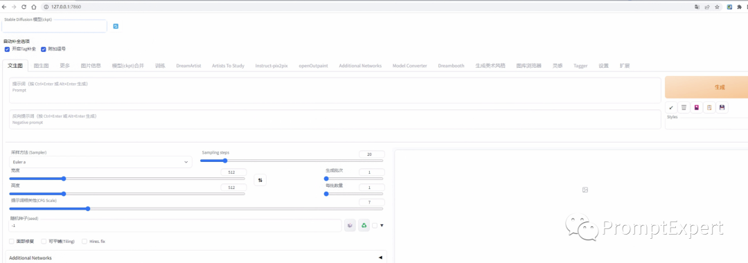Click the orange 生成 button
This screenshot has width=748, height=263.
(706, 87)
